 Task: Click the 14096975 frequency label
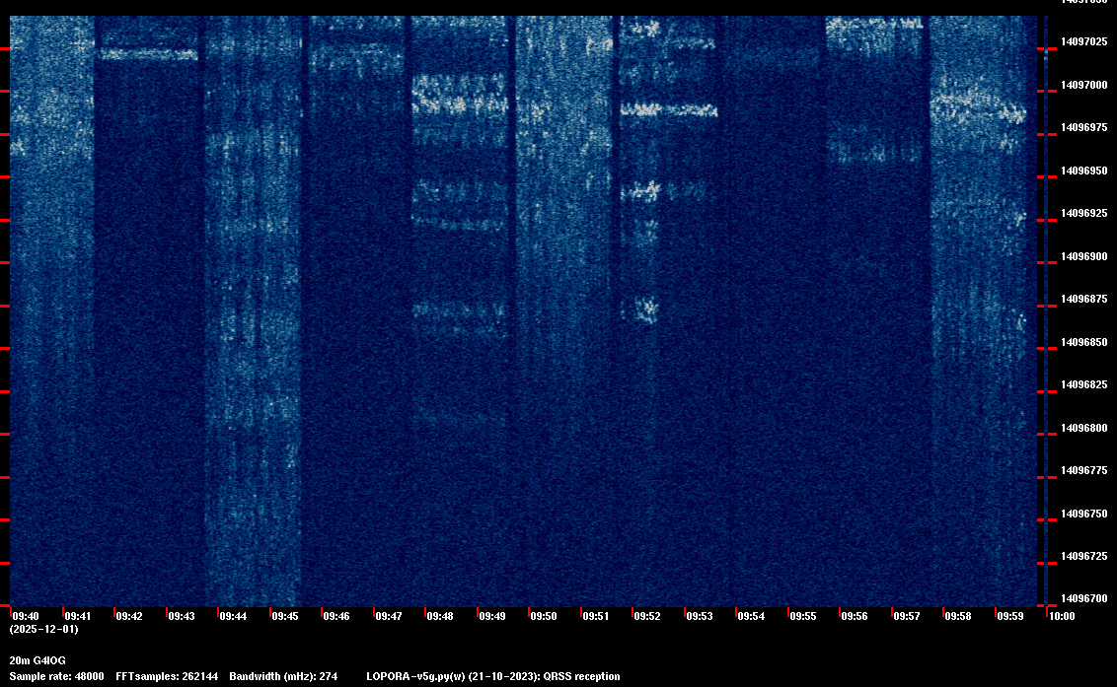coord(1084,127)
